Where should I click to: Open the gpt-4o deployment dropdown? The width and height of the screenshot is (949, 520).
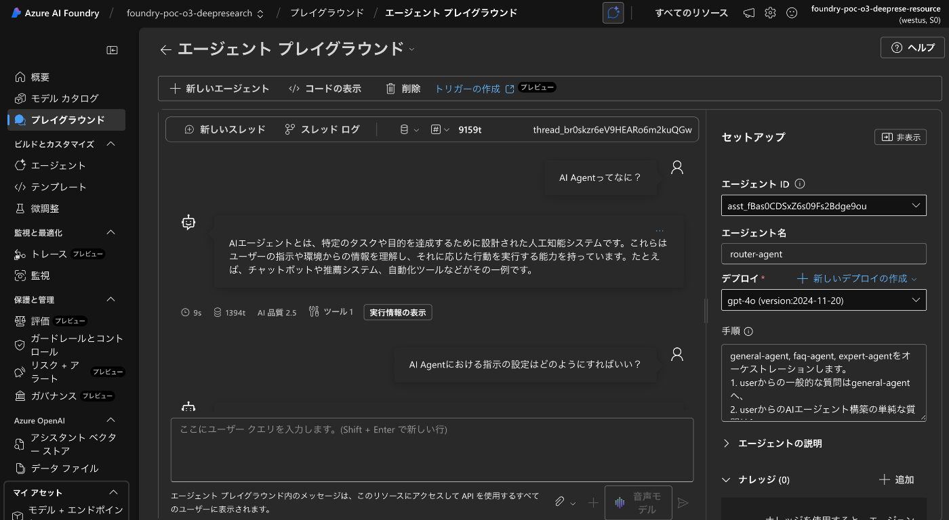click(824, 300)
